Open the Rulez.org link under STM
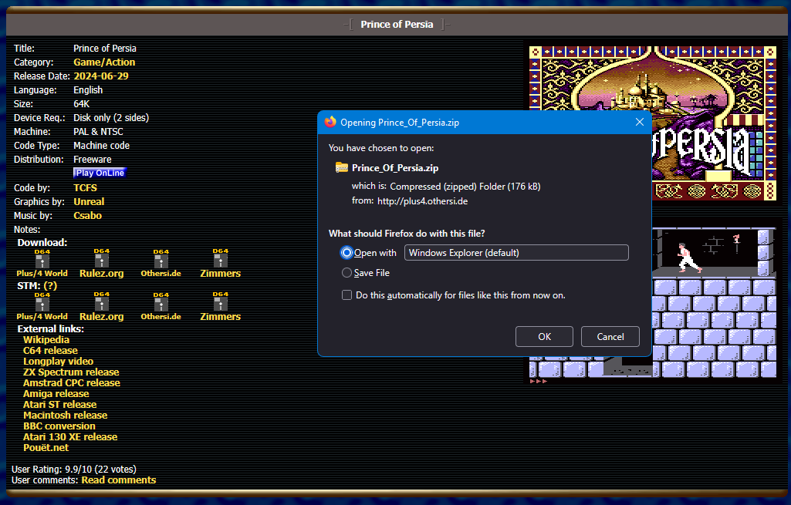The image size is (791, 505). click(x=101, y=317)
